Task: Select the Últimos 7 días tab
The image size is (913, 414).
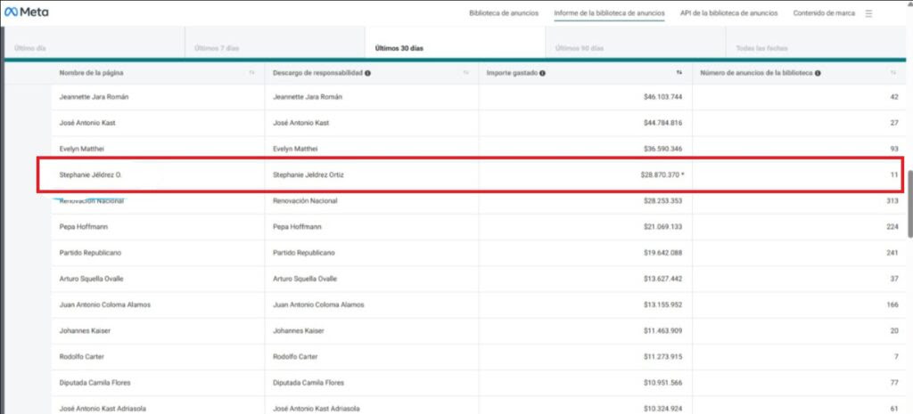Action: pos(217,47)
